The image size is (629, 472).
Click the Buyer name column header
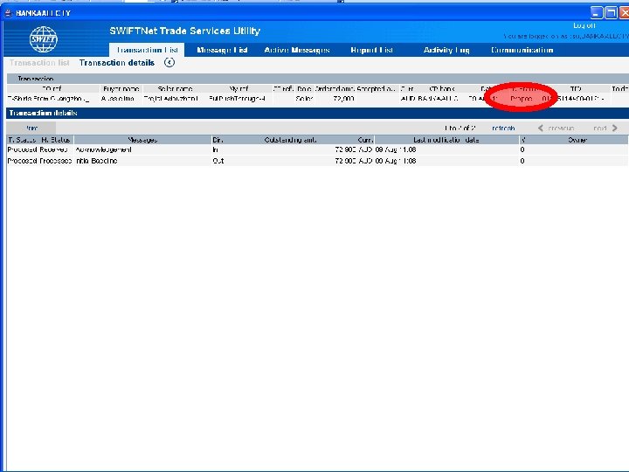point(121,88)
